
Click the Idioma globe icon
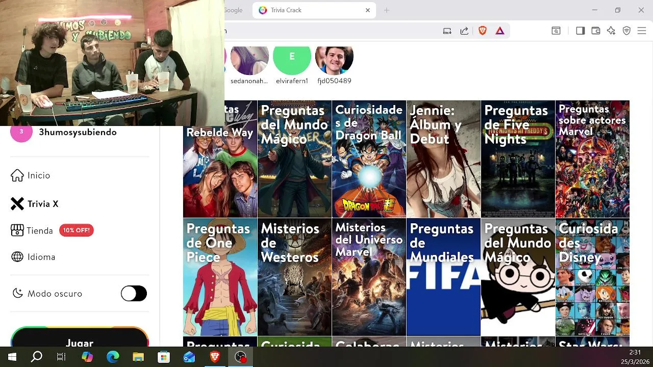(17, 257)
